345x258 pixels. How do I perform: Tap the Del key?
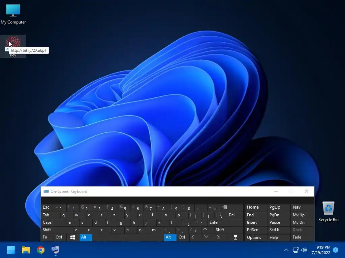[x=235, y=215]
